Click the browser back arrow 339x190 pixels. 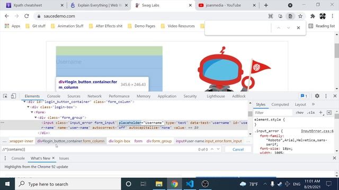click(7, 16)
